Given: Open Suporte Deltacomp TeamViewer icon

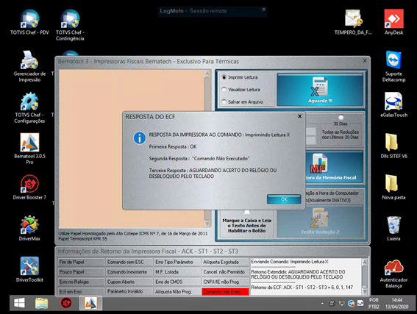Looking at the screenshot, I should tap(393, 66).
